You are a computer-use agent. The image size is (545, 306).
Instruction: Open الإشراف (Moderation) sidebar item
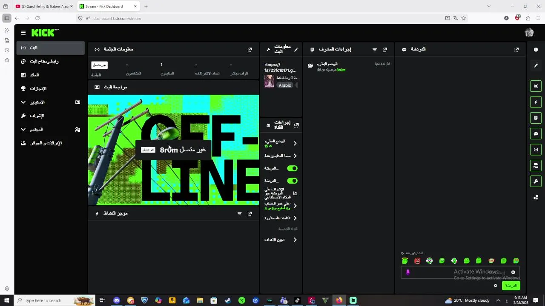click(51, 116)
